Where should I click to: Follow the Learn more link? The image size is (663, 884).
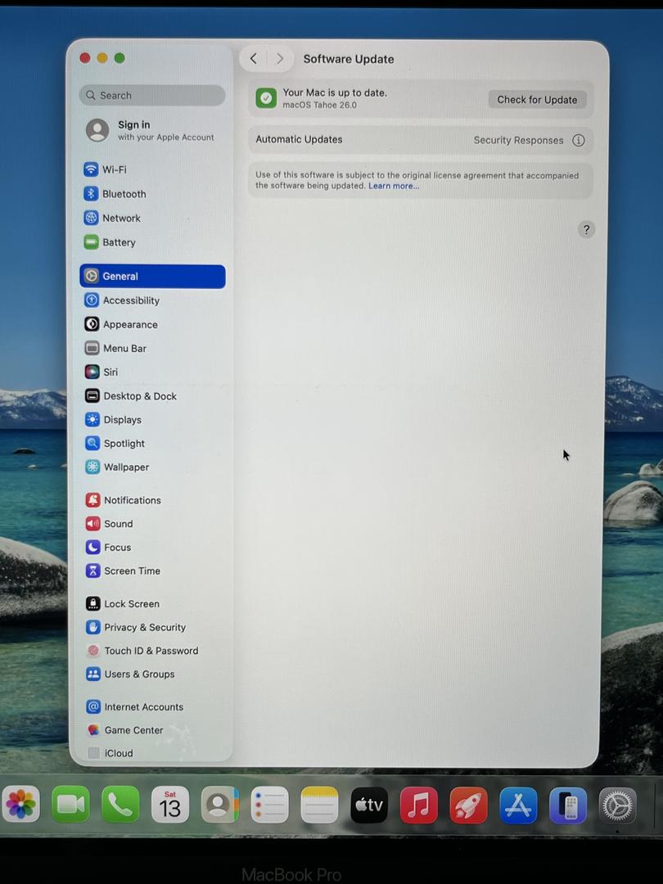point(394,186)
